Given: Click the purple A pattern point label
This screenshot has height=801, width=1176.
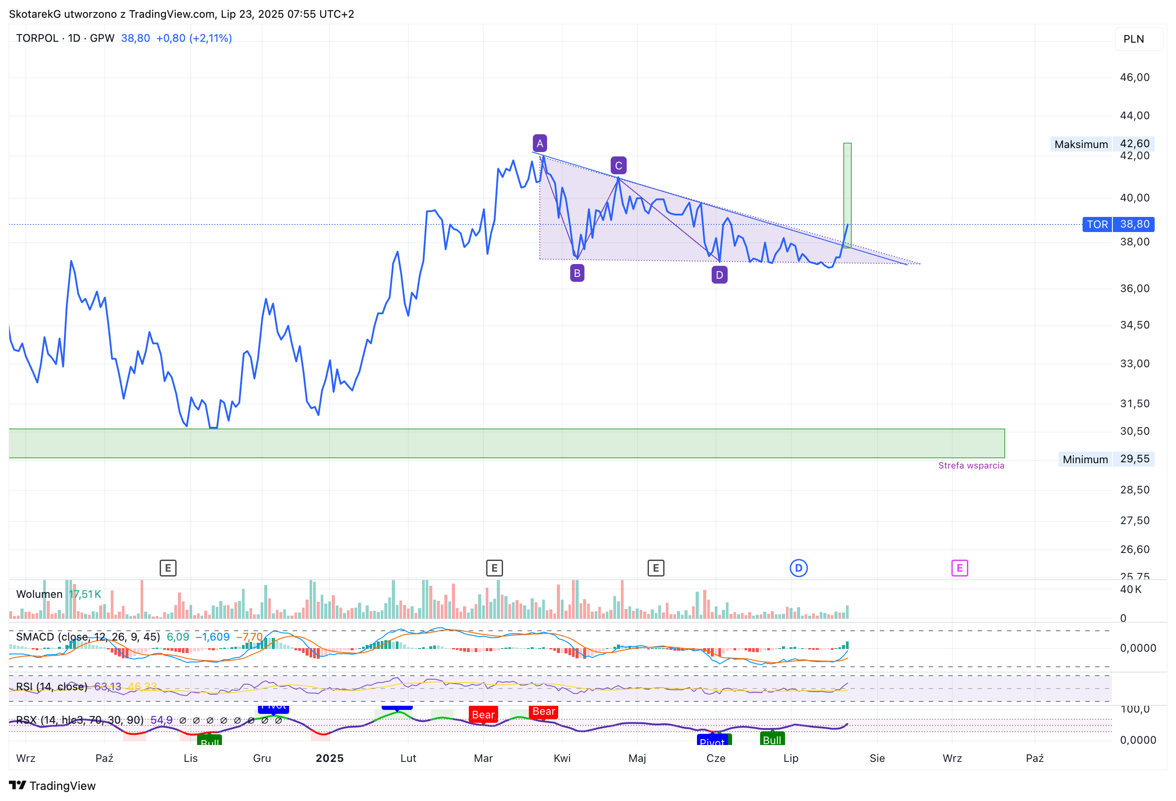Looking at the screenshot, I should click(x=540, y=144).
